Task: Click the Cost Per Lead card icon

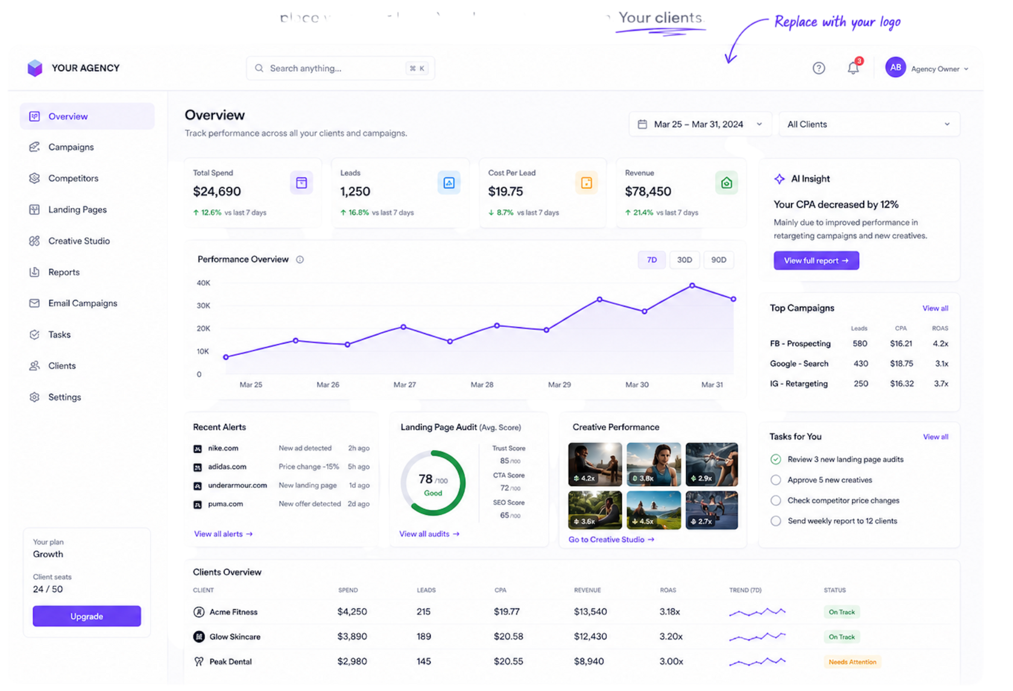Action: [586, 183]
